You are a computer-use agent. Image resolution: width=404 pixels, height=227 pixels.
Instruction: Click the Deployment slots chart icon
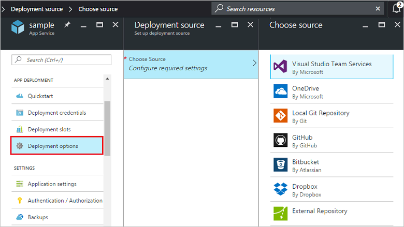click(20, 129)
